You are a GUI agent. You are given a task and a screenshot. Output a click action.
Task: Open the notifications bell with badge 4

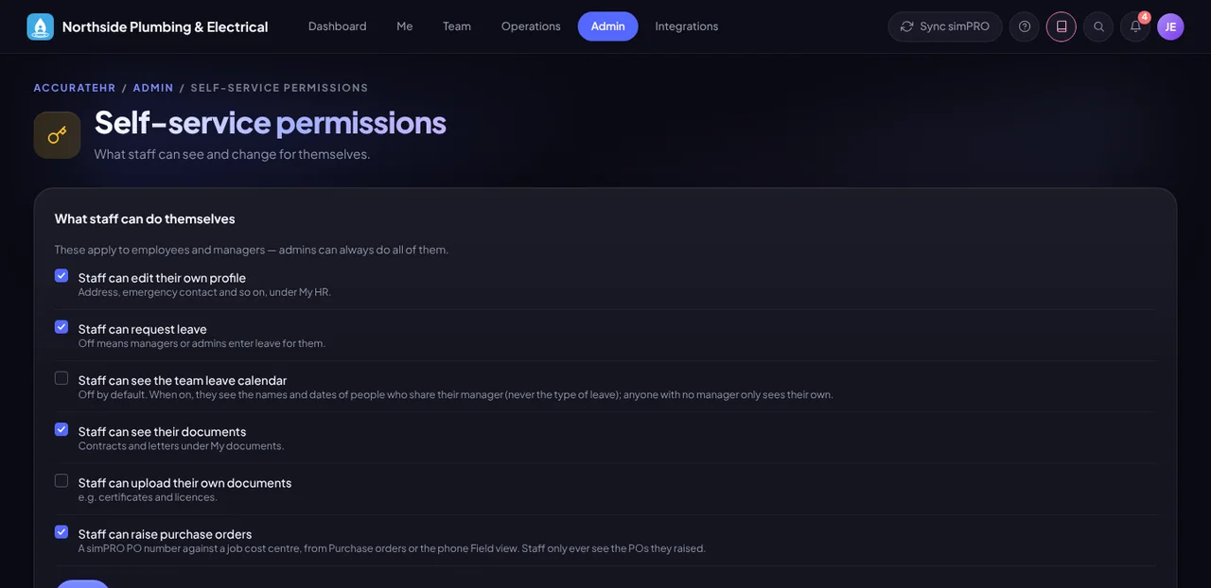1135,26
